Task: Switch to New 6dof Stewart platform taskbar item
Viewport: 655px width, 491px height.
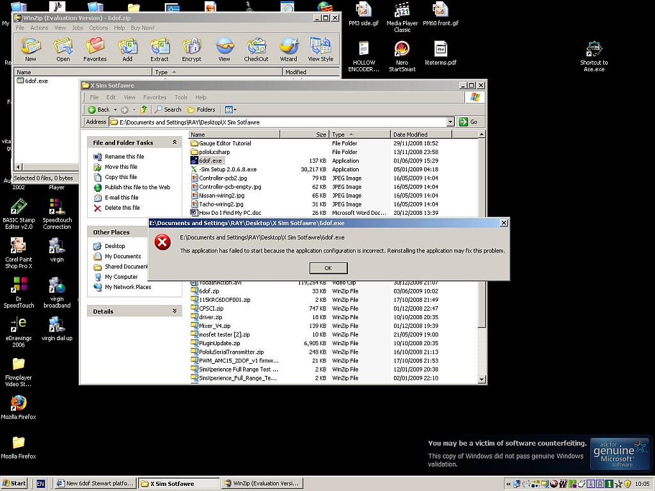Action: (95, 483)
